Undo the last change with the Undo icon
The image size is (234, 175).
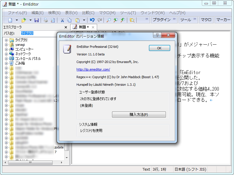pyautogui.click(x=92, y=20)
